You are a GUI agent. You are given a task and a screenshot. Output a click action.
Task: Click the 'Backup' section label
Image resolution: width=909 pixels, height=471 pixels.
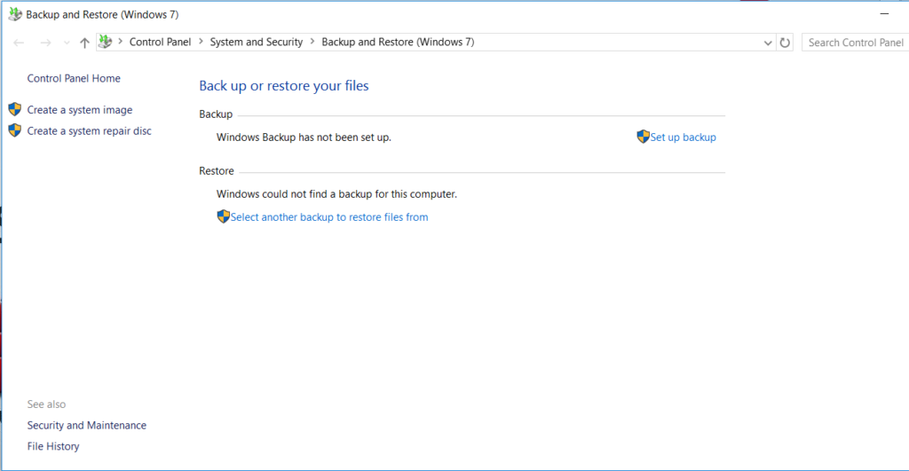click(x=216, y=114)
